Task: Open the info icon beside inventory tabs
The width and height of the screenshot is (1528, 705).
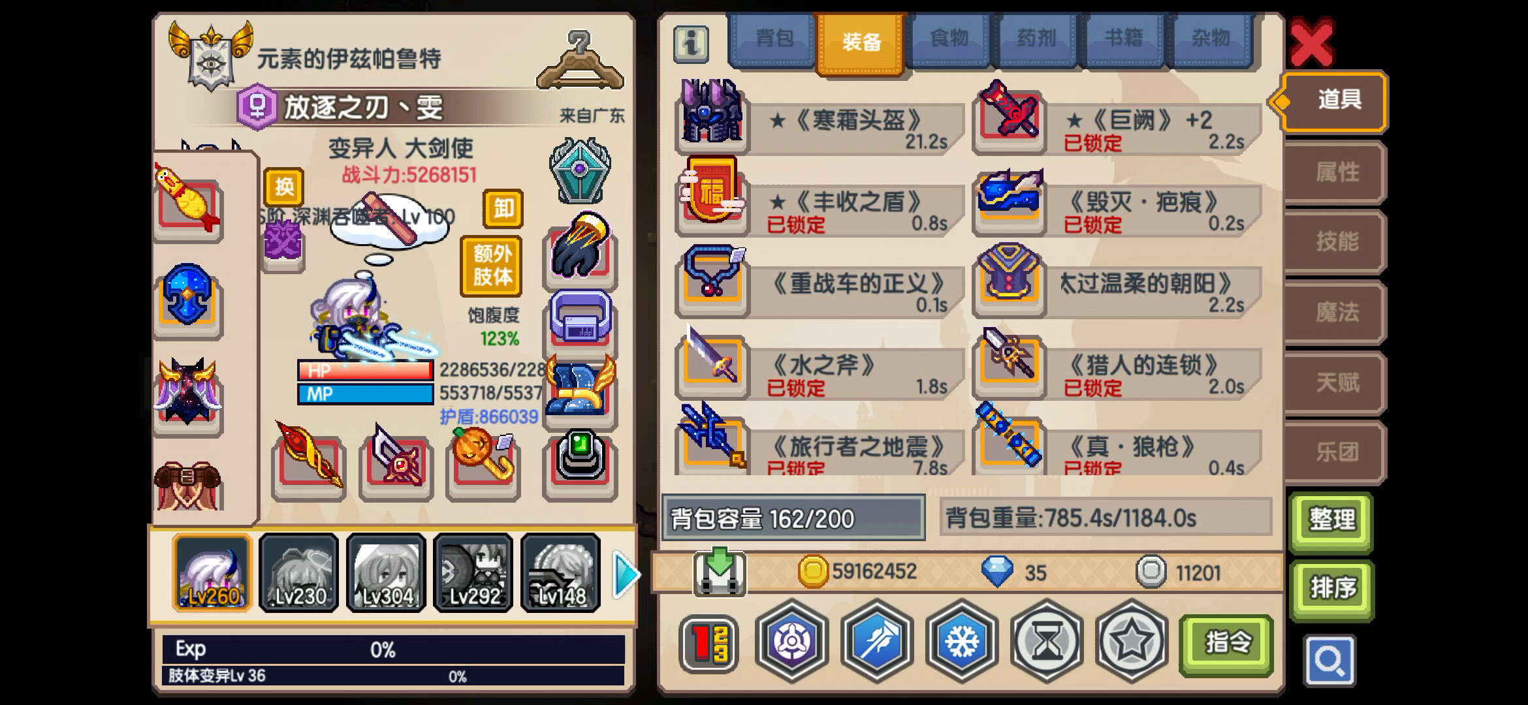Action: (691, 44)
